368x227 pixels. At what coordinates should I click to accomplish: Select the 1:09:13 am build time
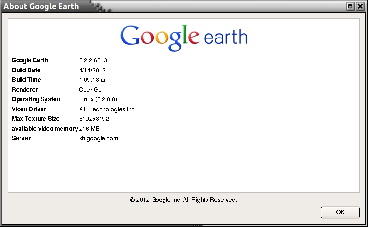94,80
